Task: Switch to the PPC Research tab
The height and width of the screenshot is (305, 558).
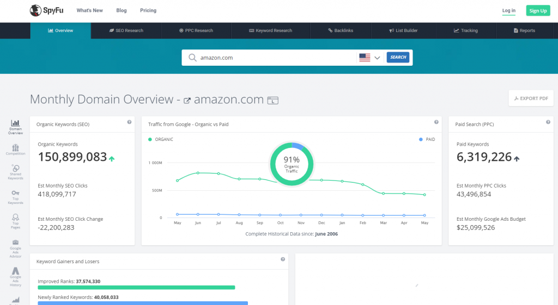Action: coord(196,30)
